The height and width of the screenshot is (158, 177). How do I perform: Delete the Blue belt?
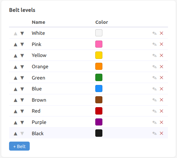161,89
